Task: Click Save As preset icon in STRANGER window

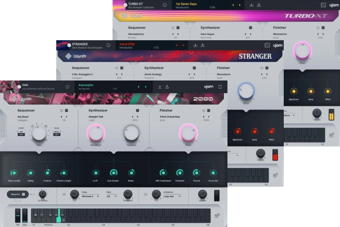Action: (203, 45)
